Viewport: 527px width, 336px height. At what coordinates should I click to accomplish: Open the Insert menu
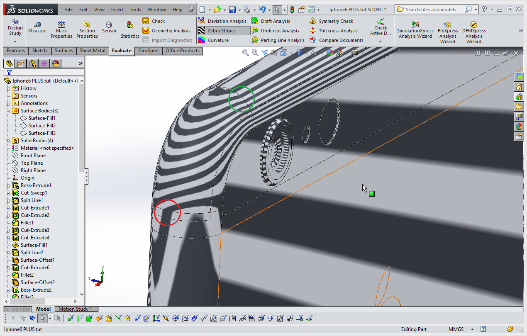pos(117,10)
